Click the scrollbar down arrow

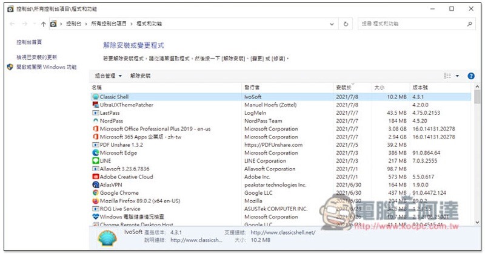click(477, 222)
